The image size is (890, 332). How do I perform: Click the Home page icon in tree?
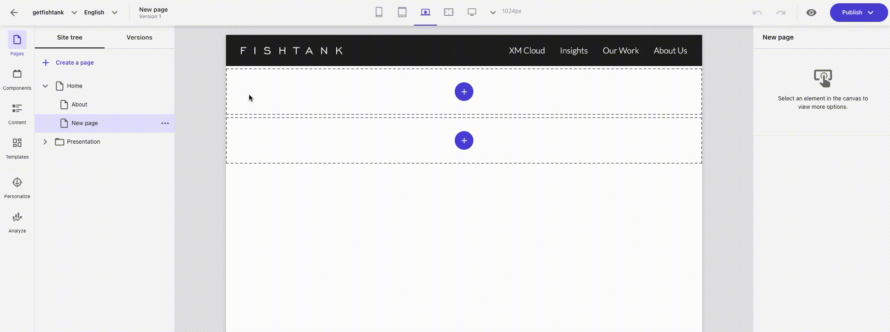(60, 86)
